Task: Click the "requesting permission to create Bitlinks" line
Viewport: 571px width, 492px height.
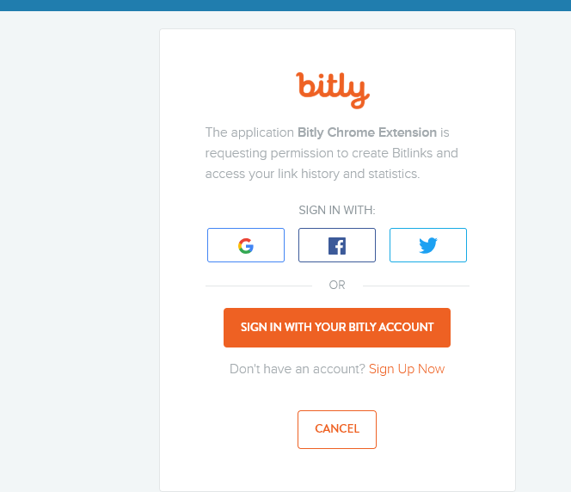Action: 331,153
